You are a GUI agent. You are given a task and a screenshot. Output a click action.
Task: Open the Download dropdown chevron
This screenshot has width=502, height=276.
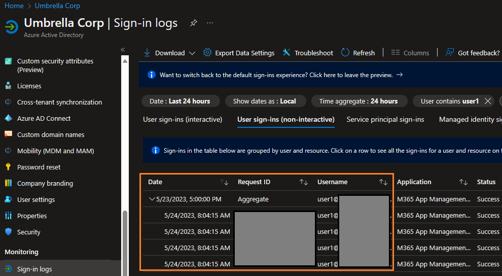[192, 53]
